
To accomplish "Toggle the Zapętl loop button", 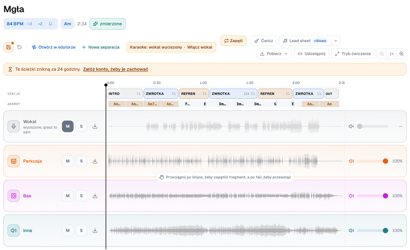I will 233,41.
